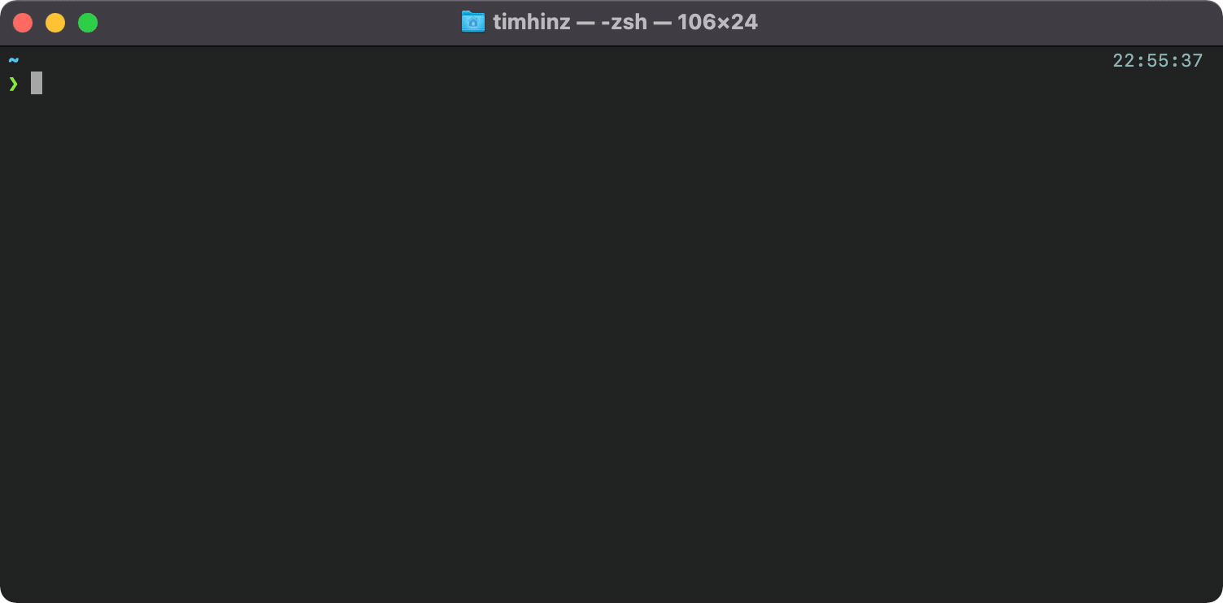Close the terminal with the red button
The height and width of the screenshot is (603, 1223).
pyautogui.click(x=23, y=23)
